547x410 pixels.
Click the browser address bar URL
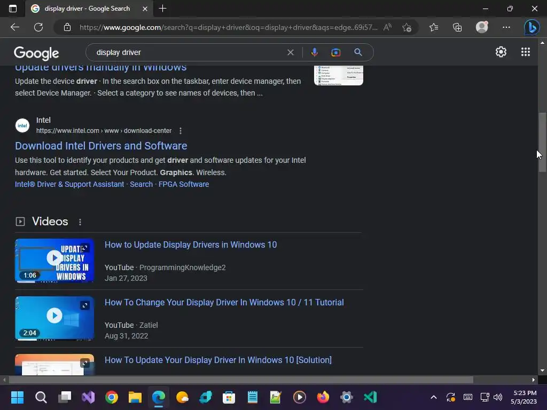[228, 27]
